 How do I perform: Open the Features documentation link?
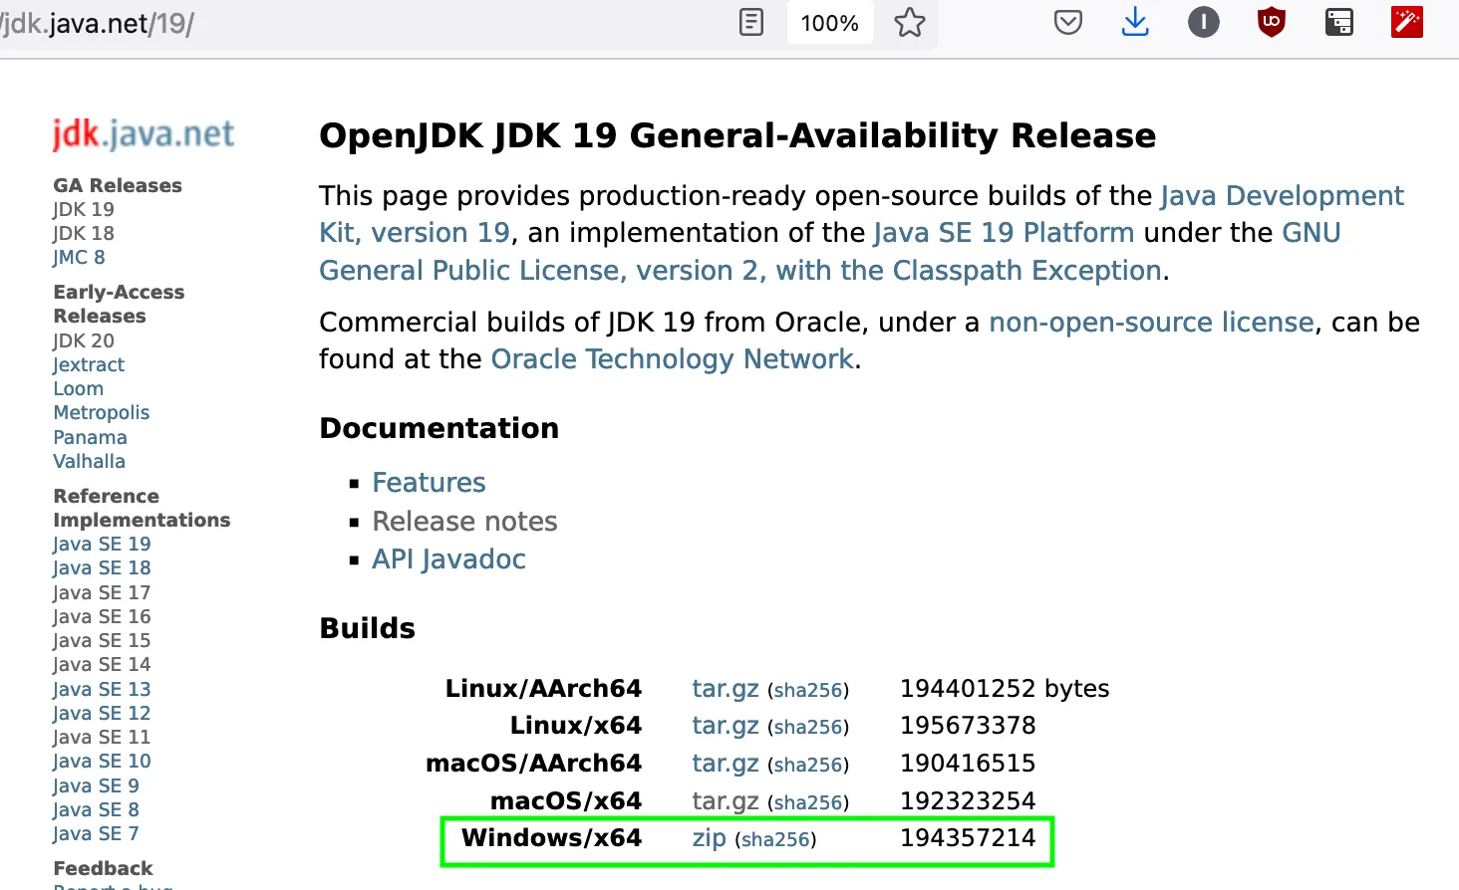click(429, 482)
